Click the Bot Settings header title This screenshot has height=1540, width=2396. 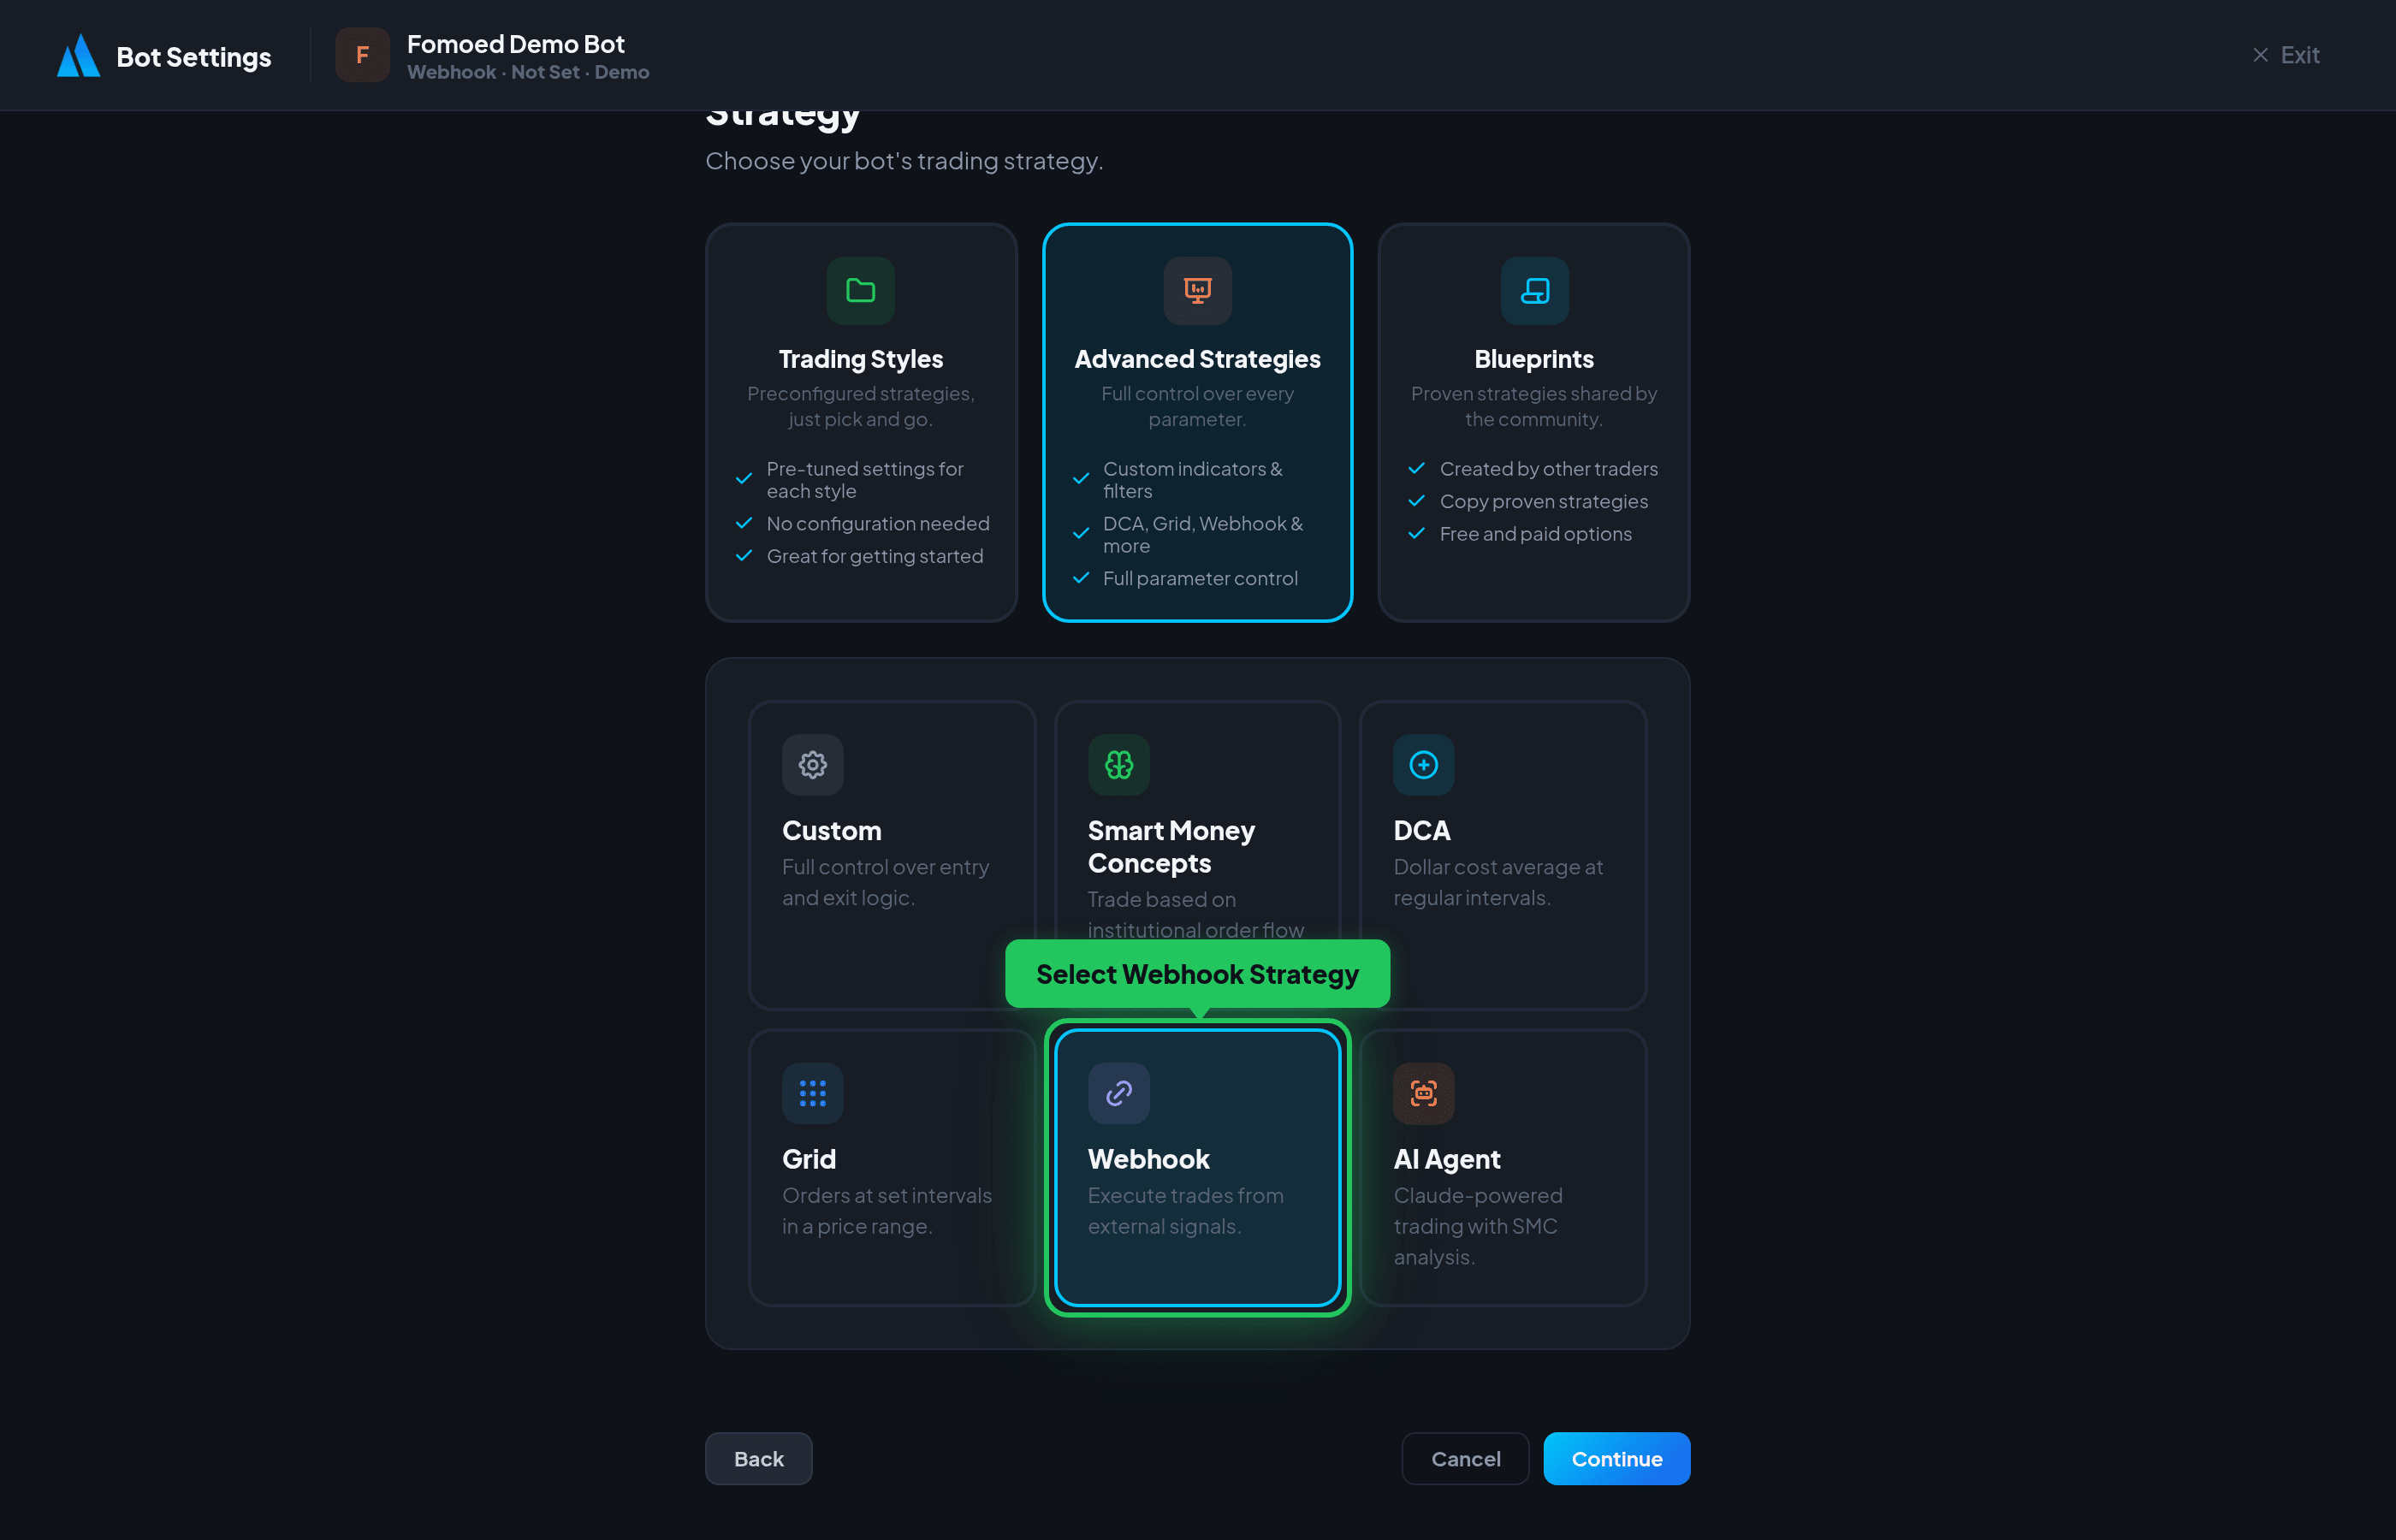[x=193, y=57]
